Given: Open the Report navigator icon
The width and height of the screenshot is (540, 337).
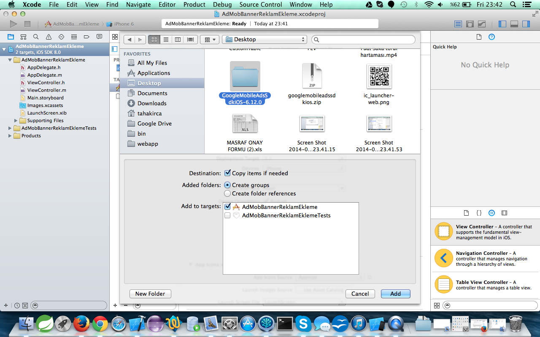Looking at the screenshot, I should pyautogui.click(x=99, y=37).
